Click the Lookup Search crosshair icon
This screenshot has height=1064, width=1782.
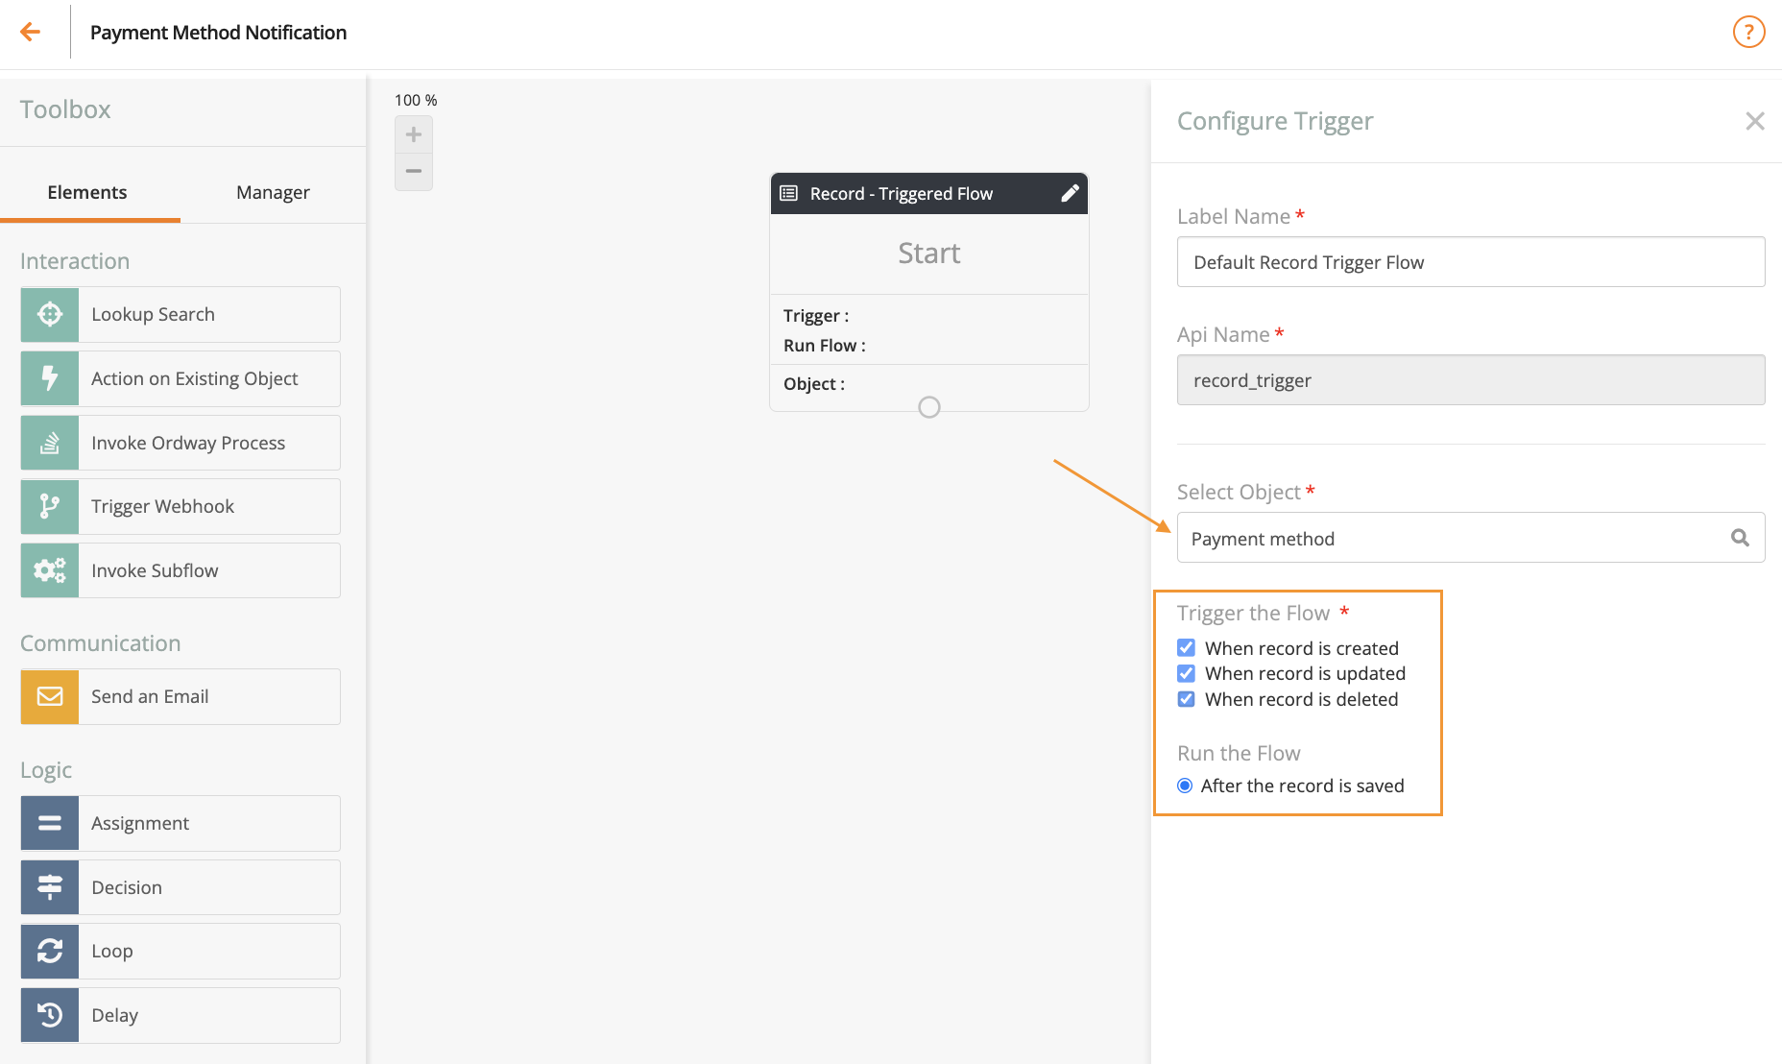point(50,314)
